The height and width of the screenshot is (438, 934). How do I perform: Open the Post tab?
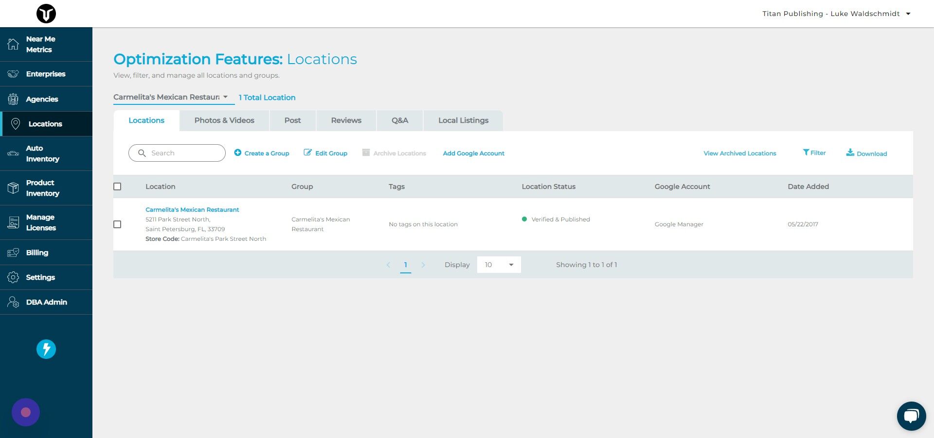click(x=293, y=120)
